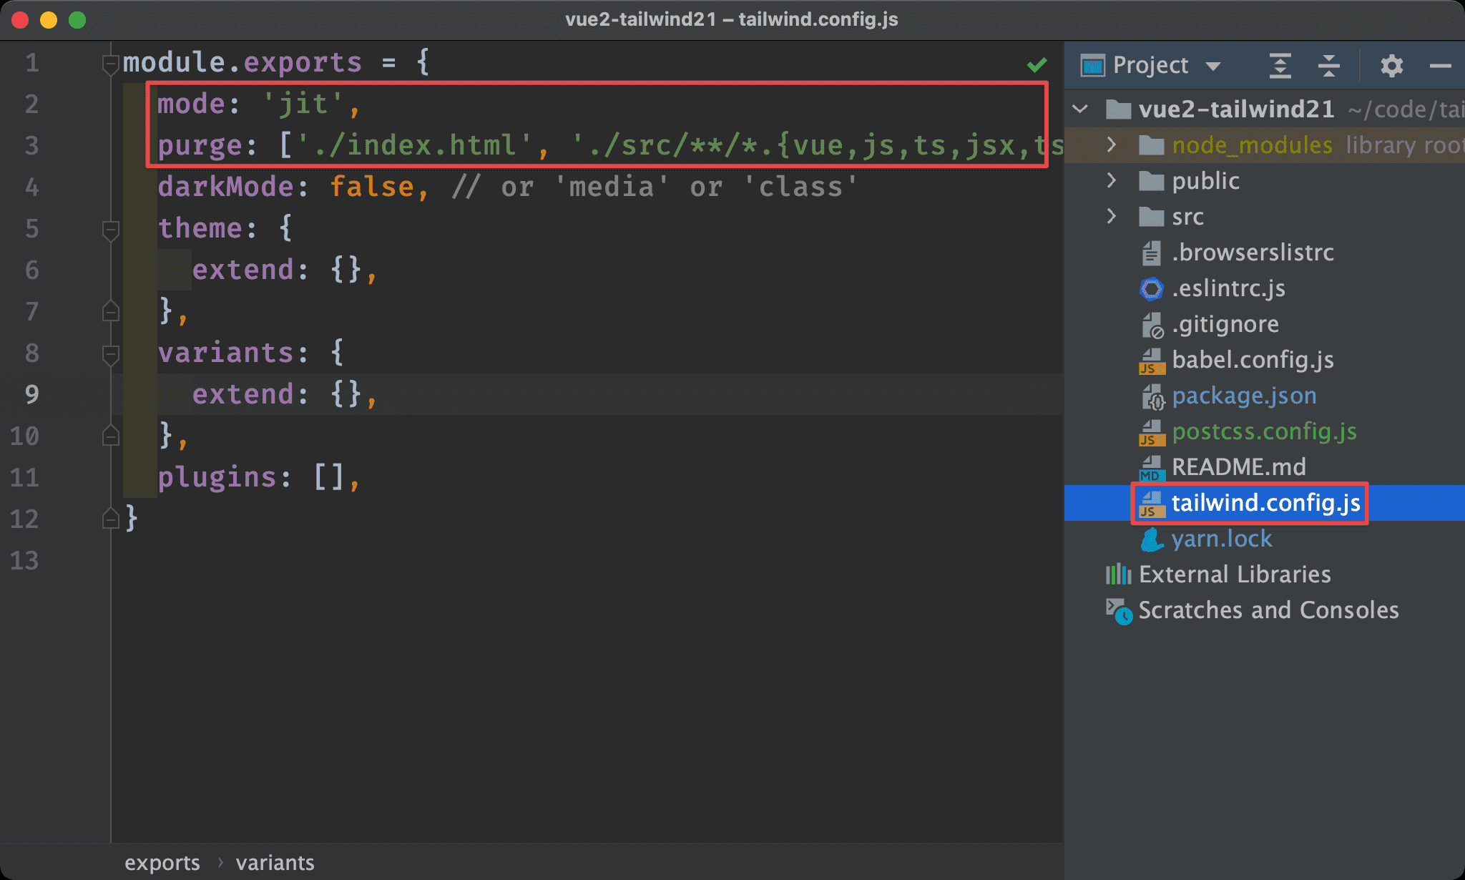Click the Project view window icon
This screenshot has width=1465, height=880.
[1092, 66]
